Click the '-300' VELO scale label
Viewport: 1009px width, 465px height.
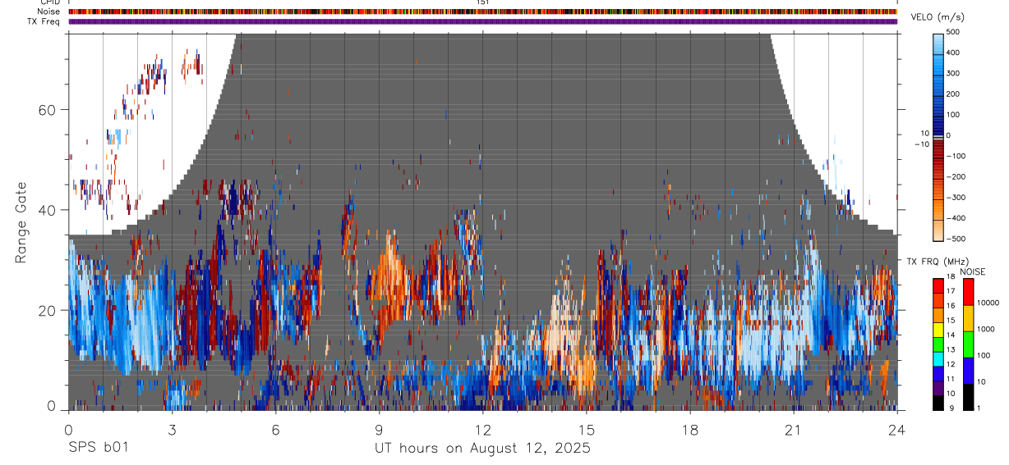click(x=956, y=198)
